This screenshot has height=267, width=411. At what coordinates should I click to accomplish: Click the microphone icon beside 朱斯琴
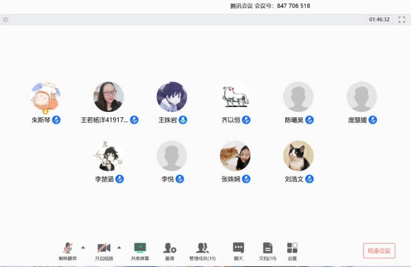point(56,120)
